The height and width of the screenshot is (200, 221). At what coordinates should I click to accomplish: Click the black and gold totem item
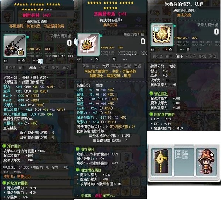point(161,161)
